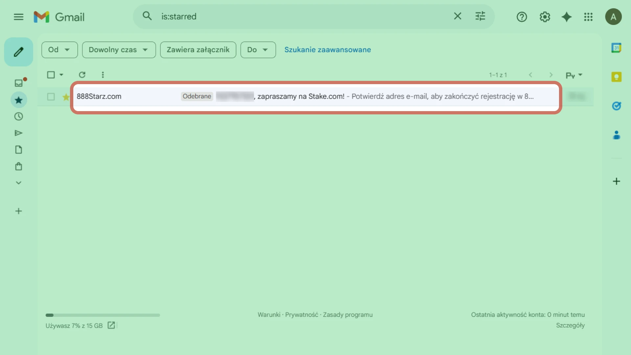This screenshot has width=631, height=355.
Task: Open the 'Od' sender filter dropdown
Action: pyautogui.click(x=59, y=50)
